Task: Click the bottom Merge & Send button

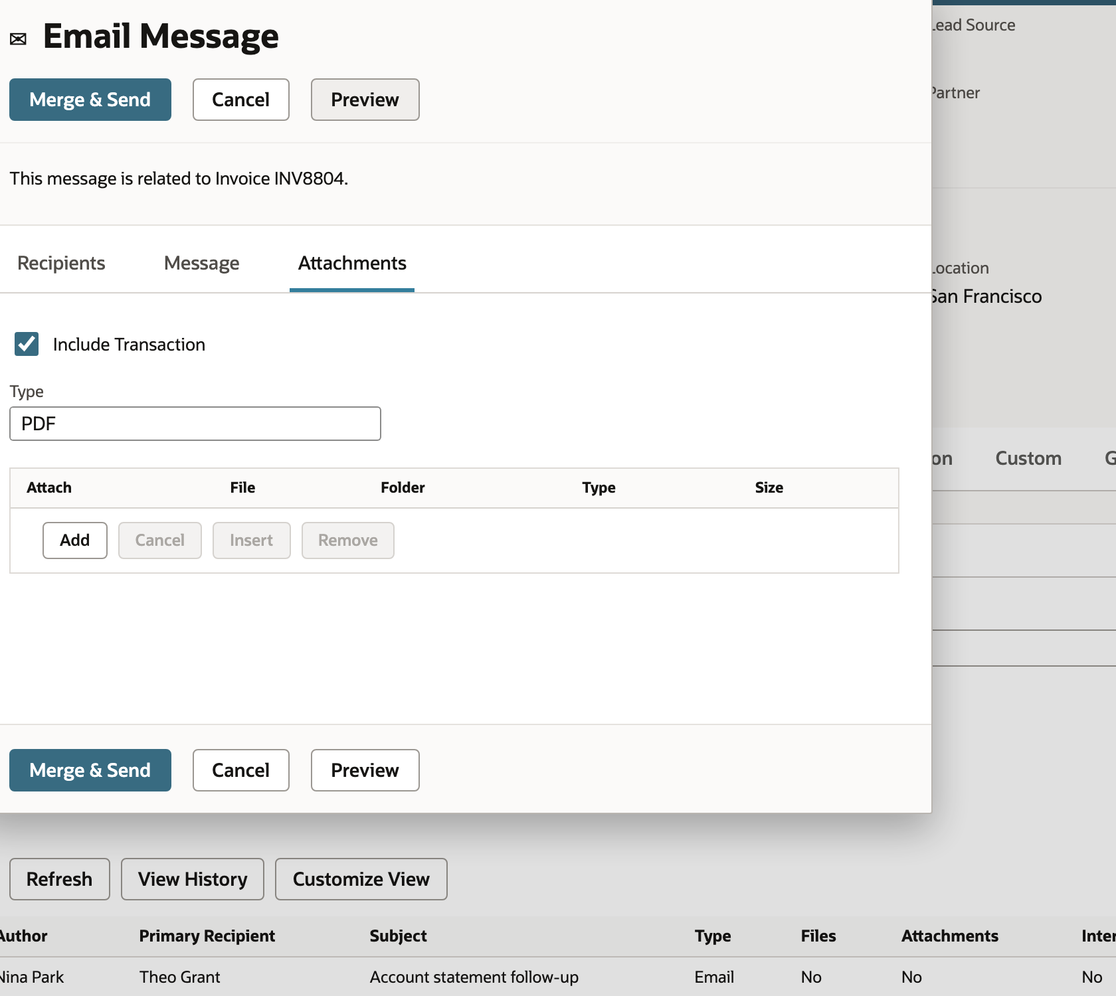Action: tap(90, 770)
